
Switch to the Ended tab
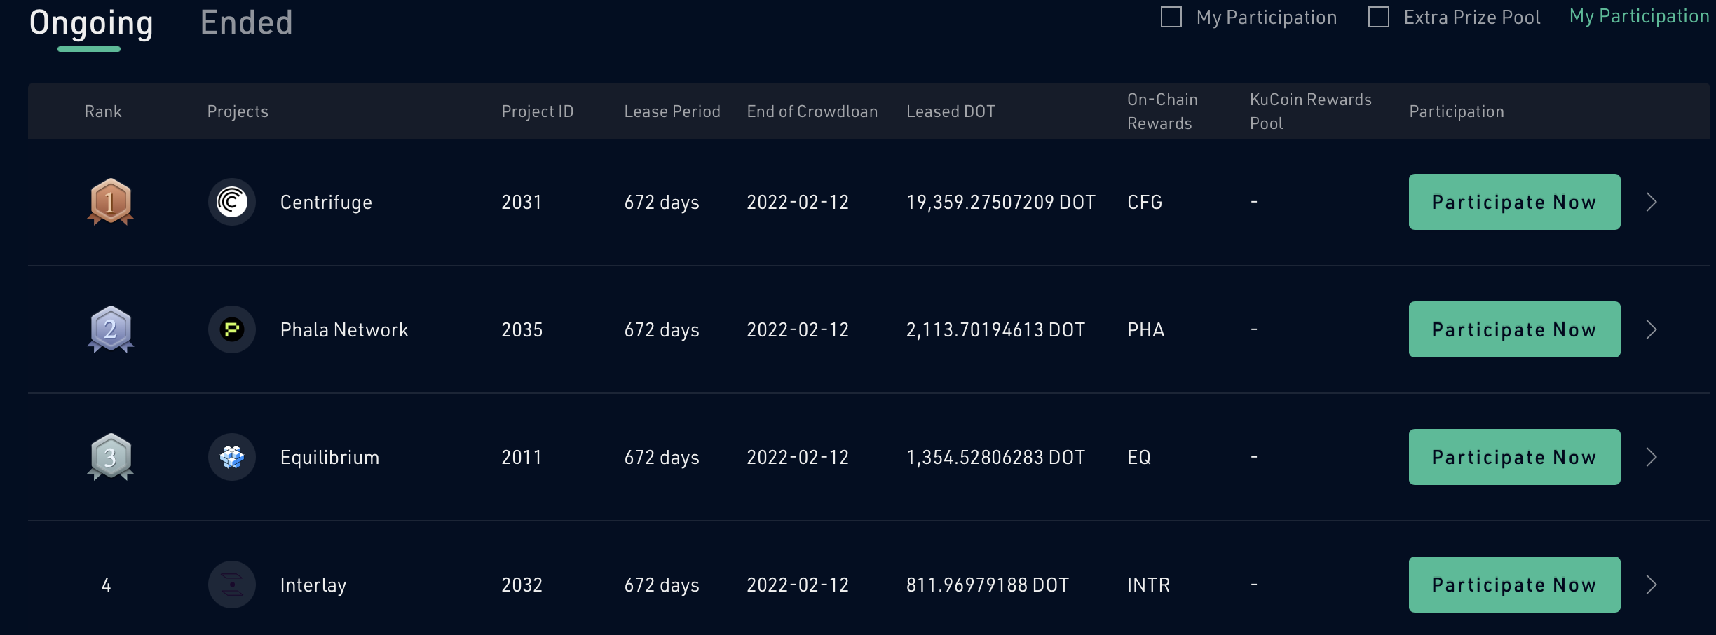click(x=247, y=22)
